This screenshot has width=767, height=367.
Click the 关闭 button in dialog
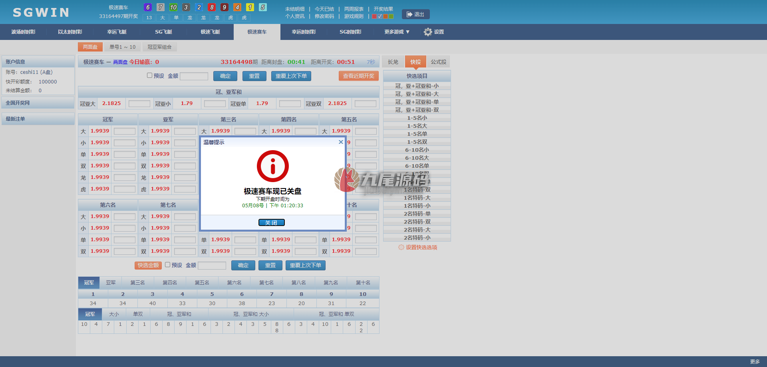[x=272, y=222]
